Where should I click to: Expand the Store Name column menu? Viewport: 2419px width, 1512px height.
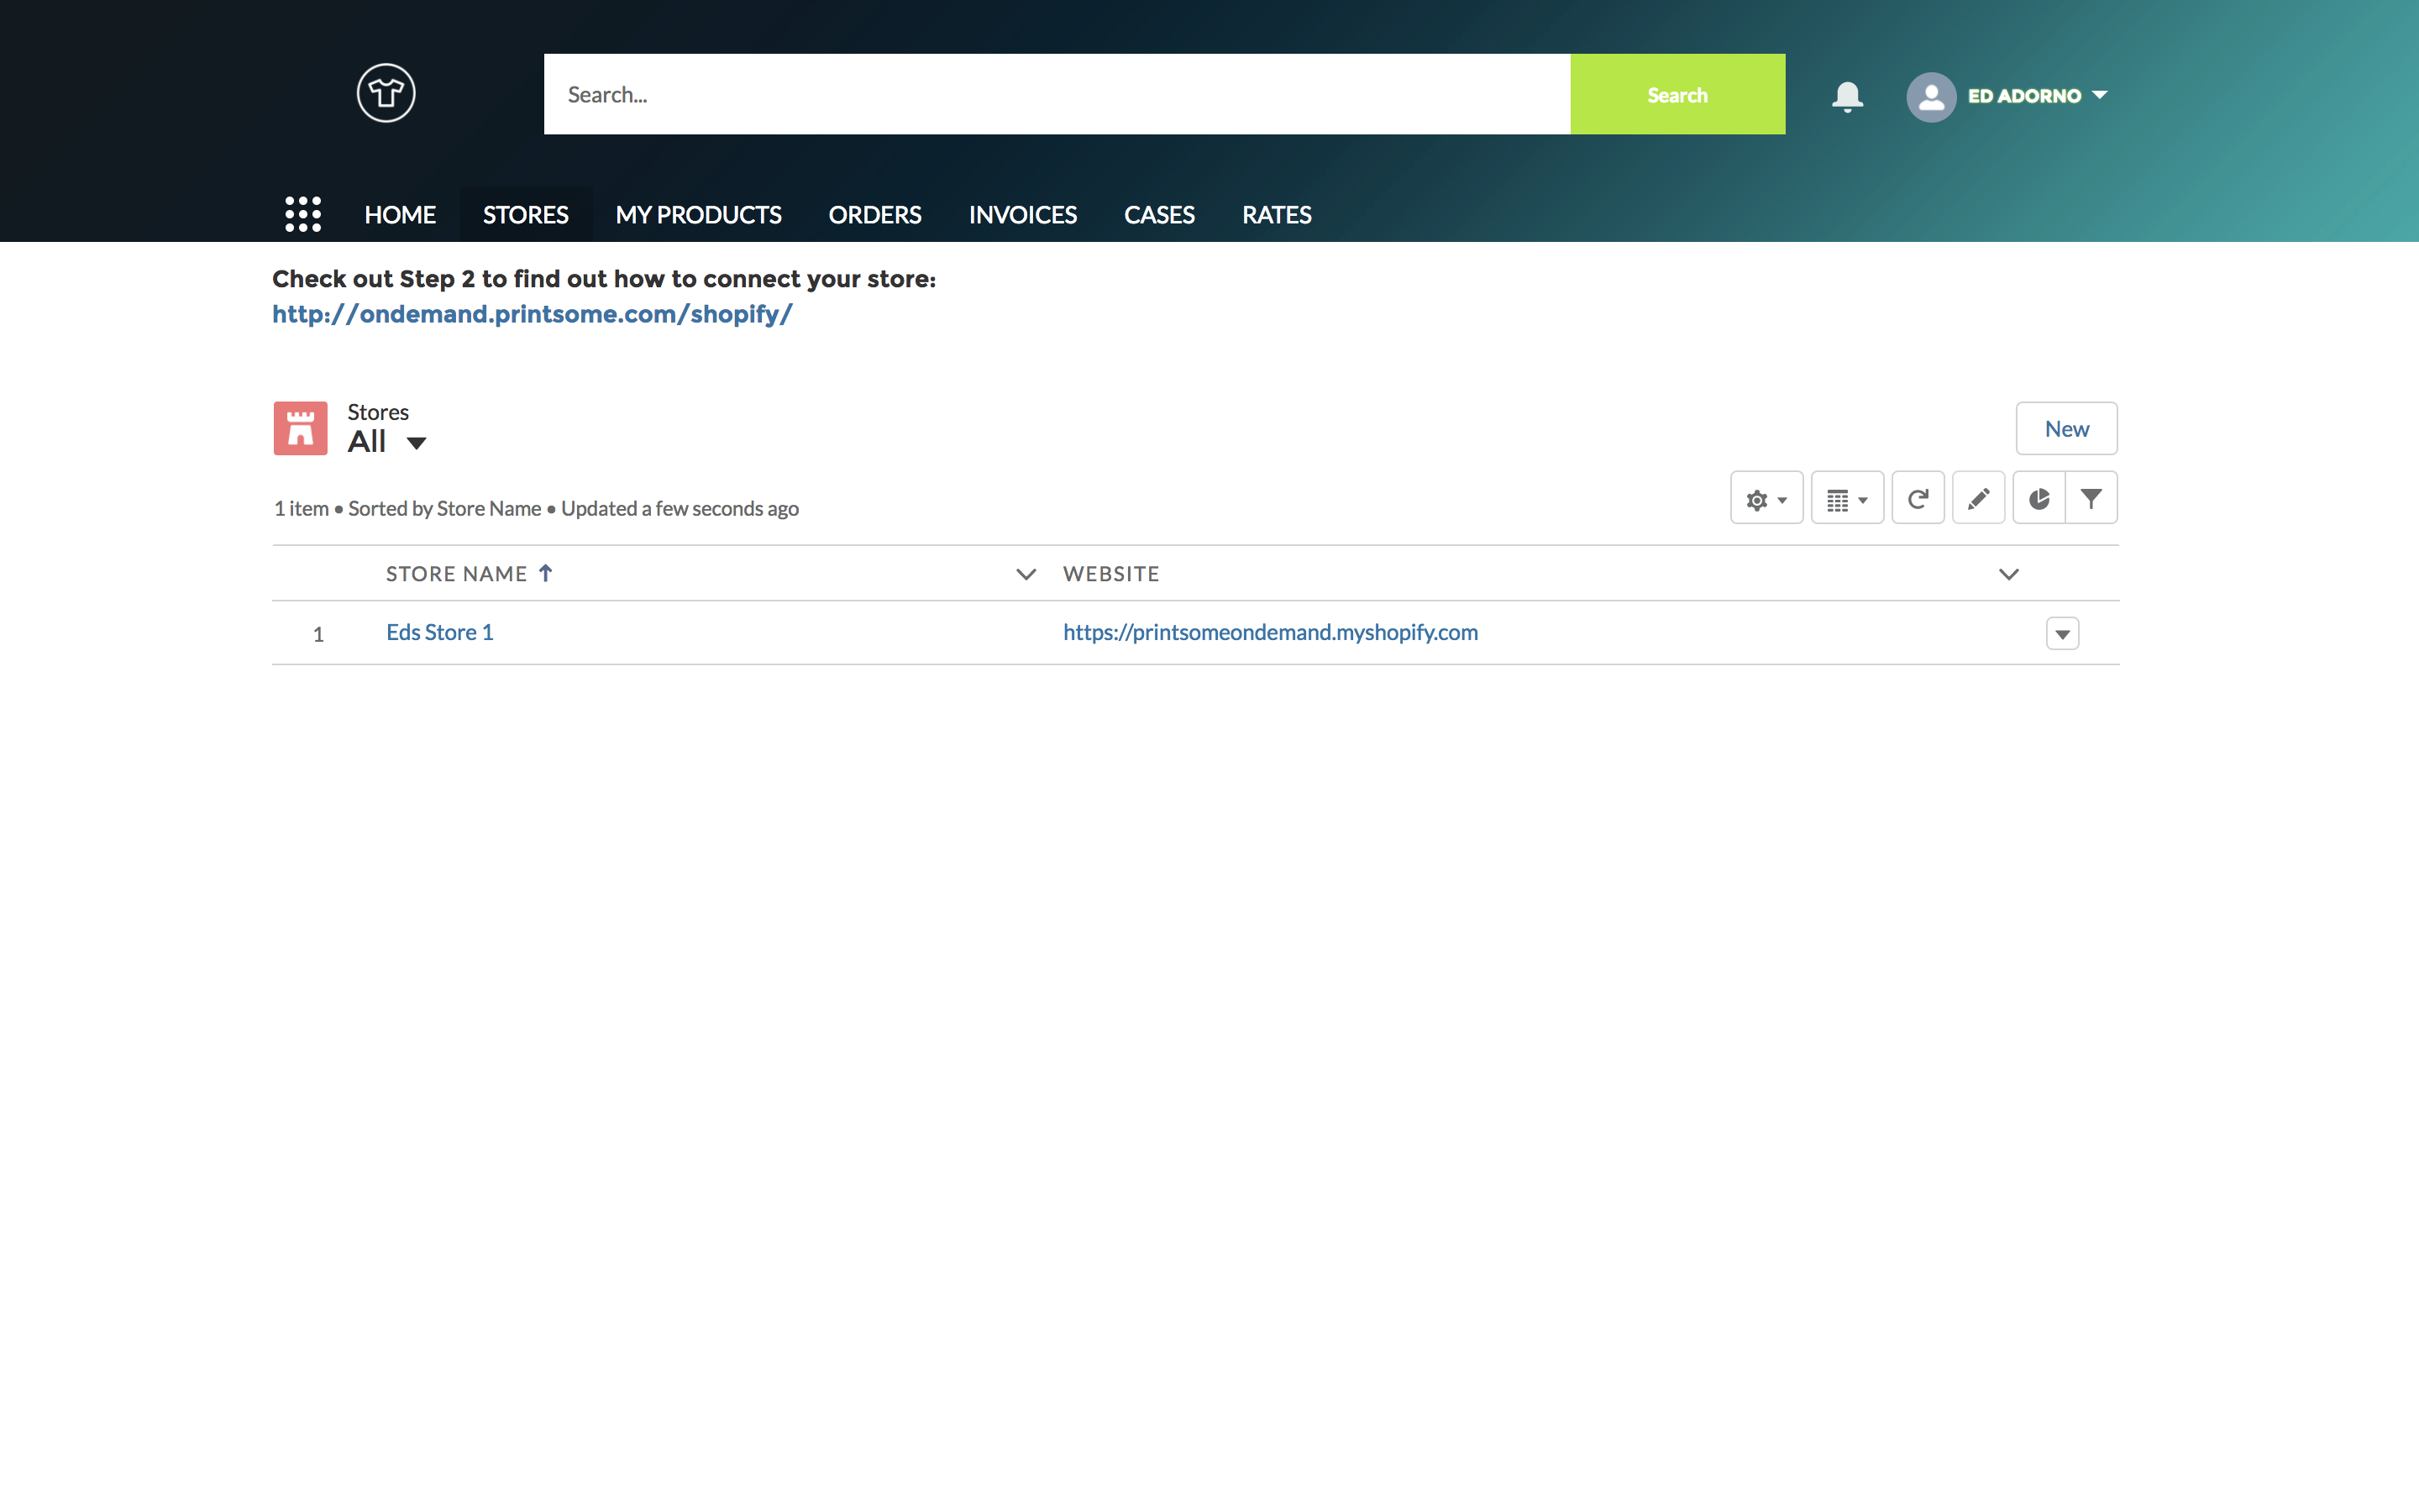1026,574
